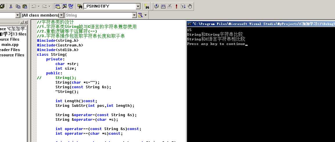This screenshot has width=335, height=142.
Task: Expand the All class members filter list
Action: (61, 15)
